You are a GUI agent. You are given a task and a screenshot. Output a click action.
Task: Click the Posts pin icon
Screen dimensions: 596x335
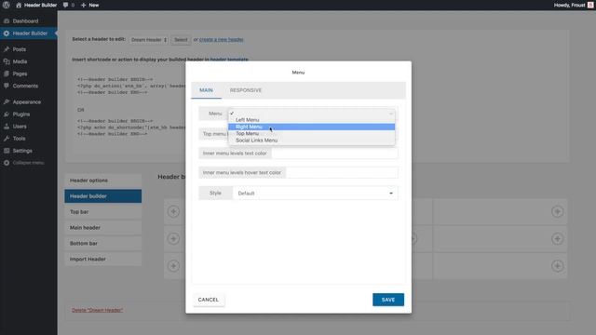click(7, 49)
